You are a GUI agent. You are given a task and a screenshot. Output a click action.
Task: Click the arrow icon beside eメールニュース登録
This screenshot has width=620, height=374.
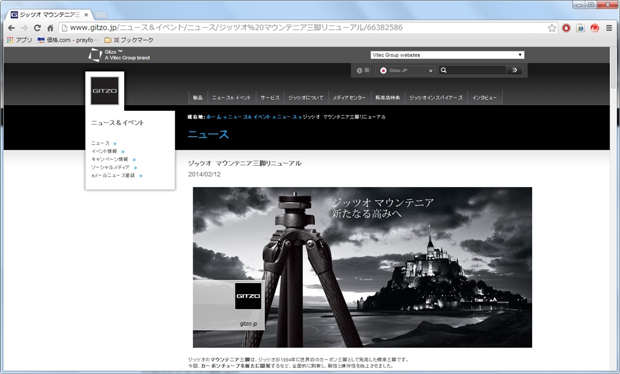[x=140, y=176]
